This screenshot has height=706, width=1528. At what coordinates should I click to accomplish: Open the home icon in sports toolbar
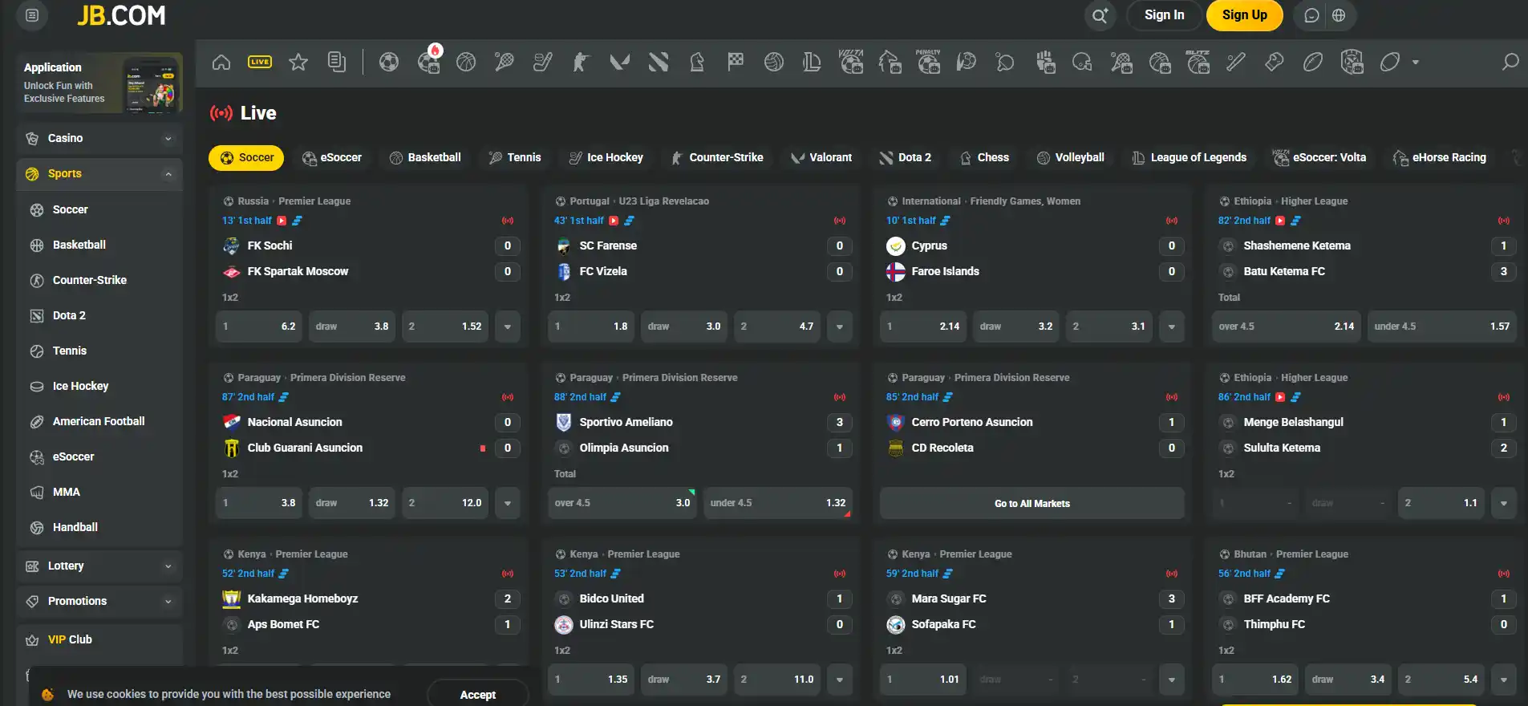click(221, 62)
